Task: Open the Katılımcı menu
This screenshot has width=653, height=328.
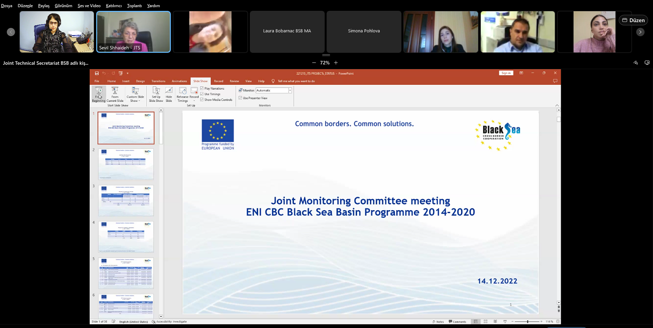Action: [114, 6]
